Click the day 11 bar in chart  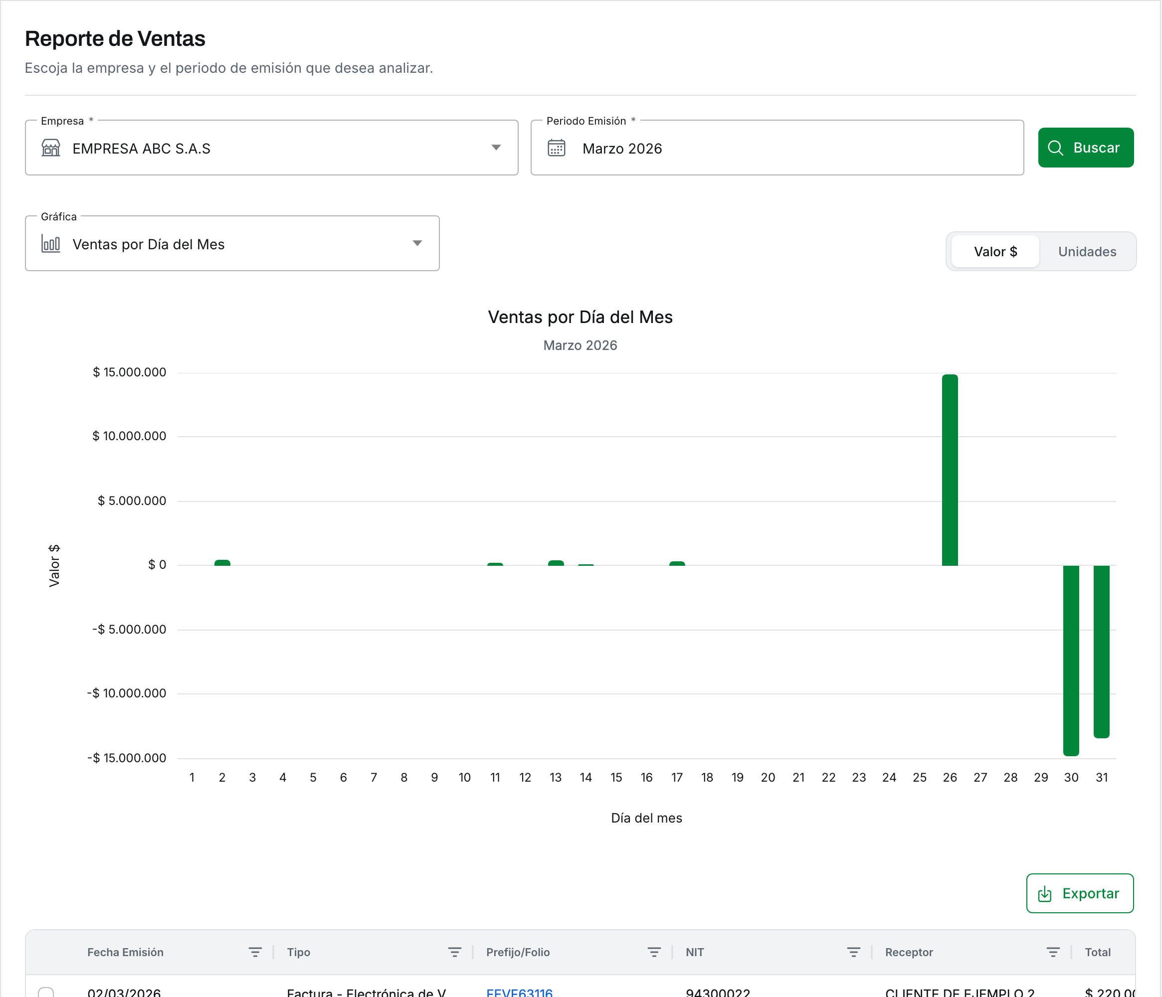coord(495,564)
